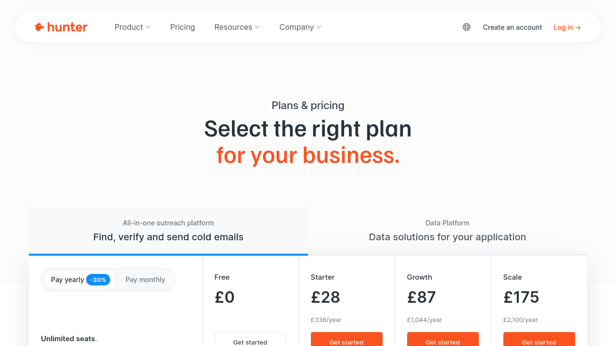Image resolution: width=616 pixels, height=346 pixels.
Task: Select the Data Platform tab
Action: pyautogui.click(x=448, y=230)
